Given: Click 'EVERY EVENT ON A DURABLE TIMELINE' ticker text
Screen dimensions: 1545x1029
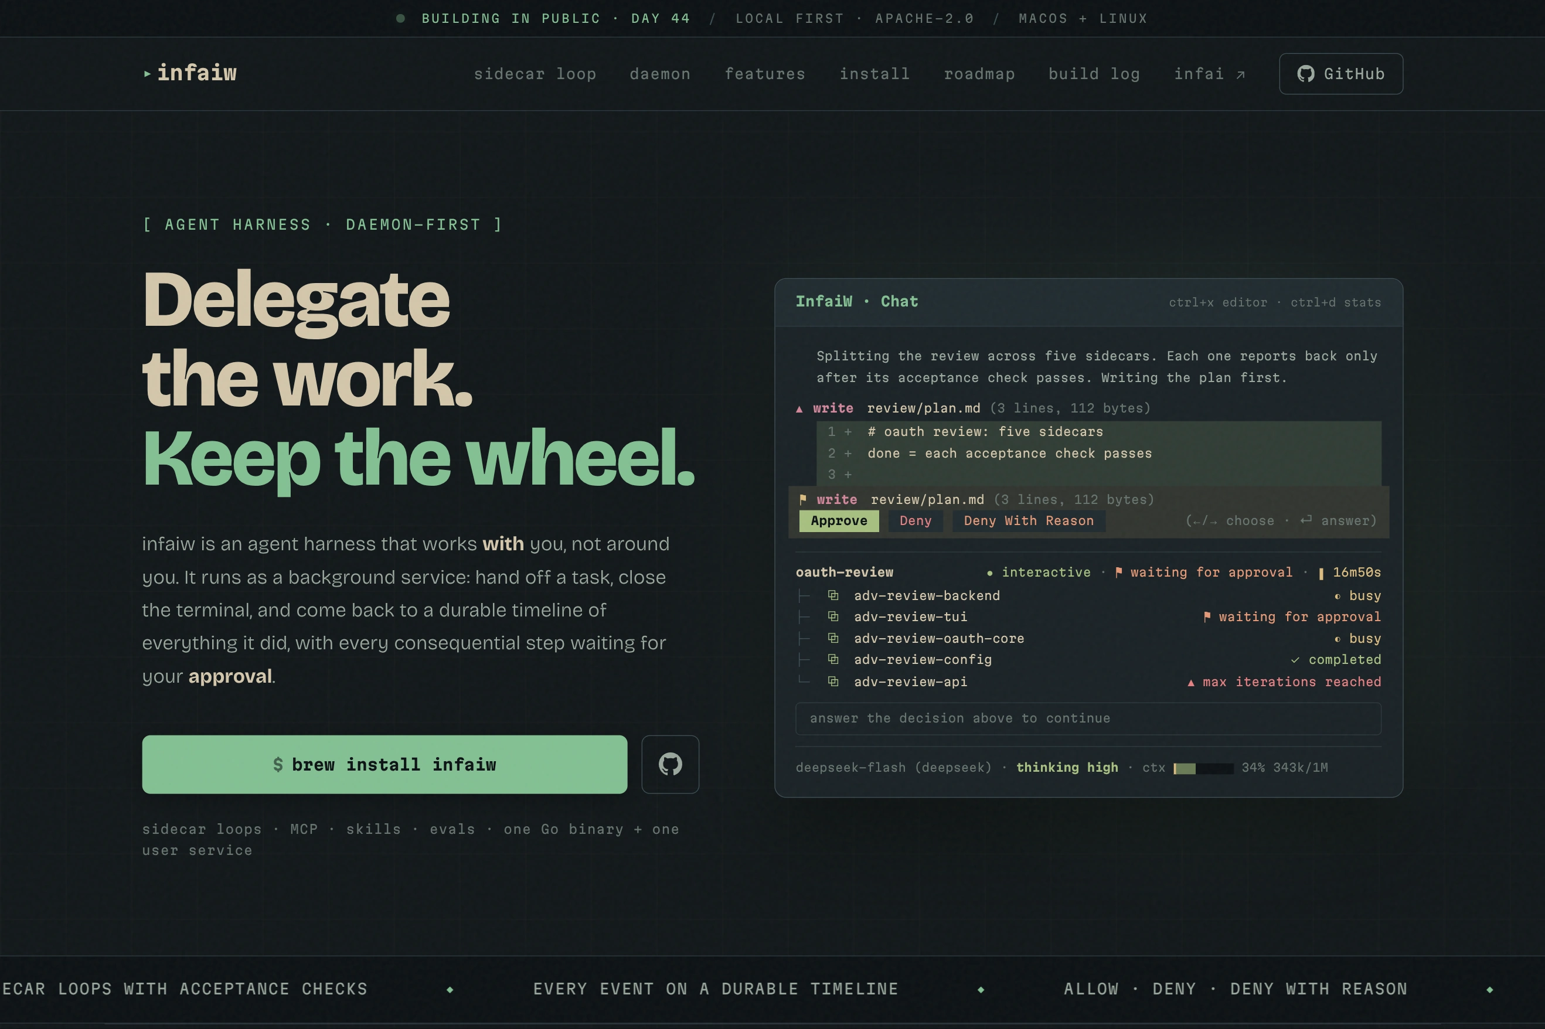Looking at the screenshot, I should pos(716,989).
